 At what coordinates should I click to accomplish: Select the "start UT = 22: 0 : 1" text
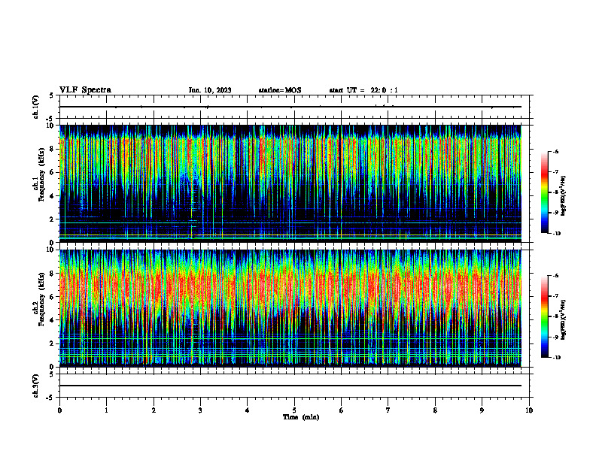(363, 90)
